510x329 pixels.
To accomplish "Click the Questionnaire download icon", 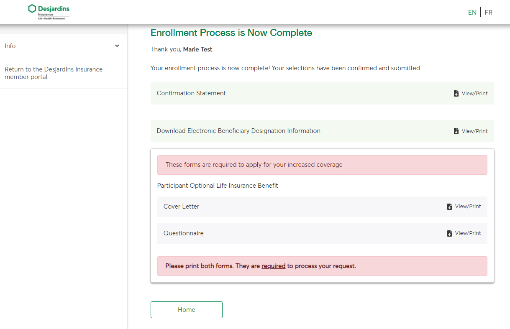I will tap(449, 233).
